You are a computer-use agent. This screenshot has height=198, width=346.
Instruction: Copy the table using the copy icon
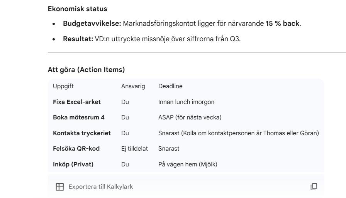(x=314, y=187)
